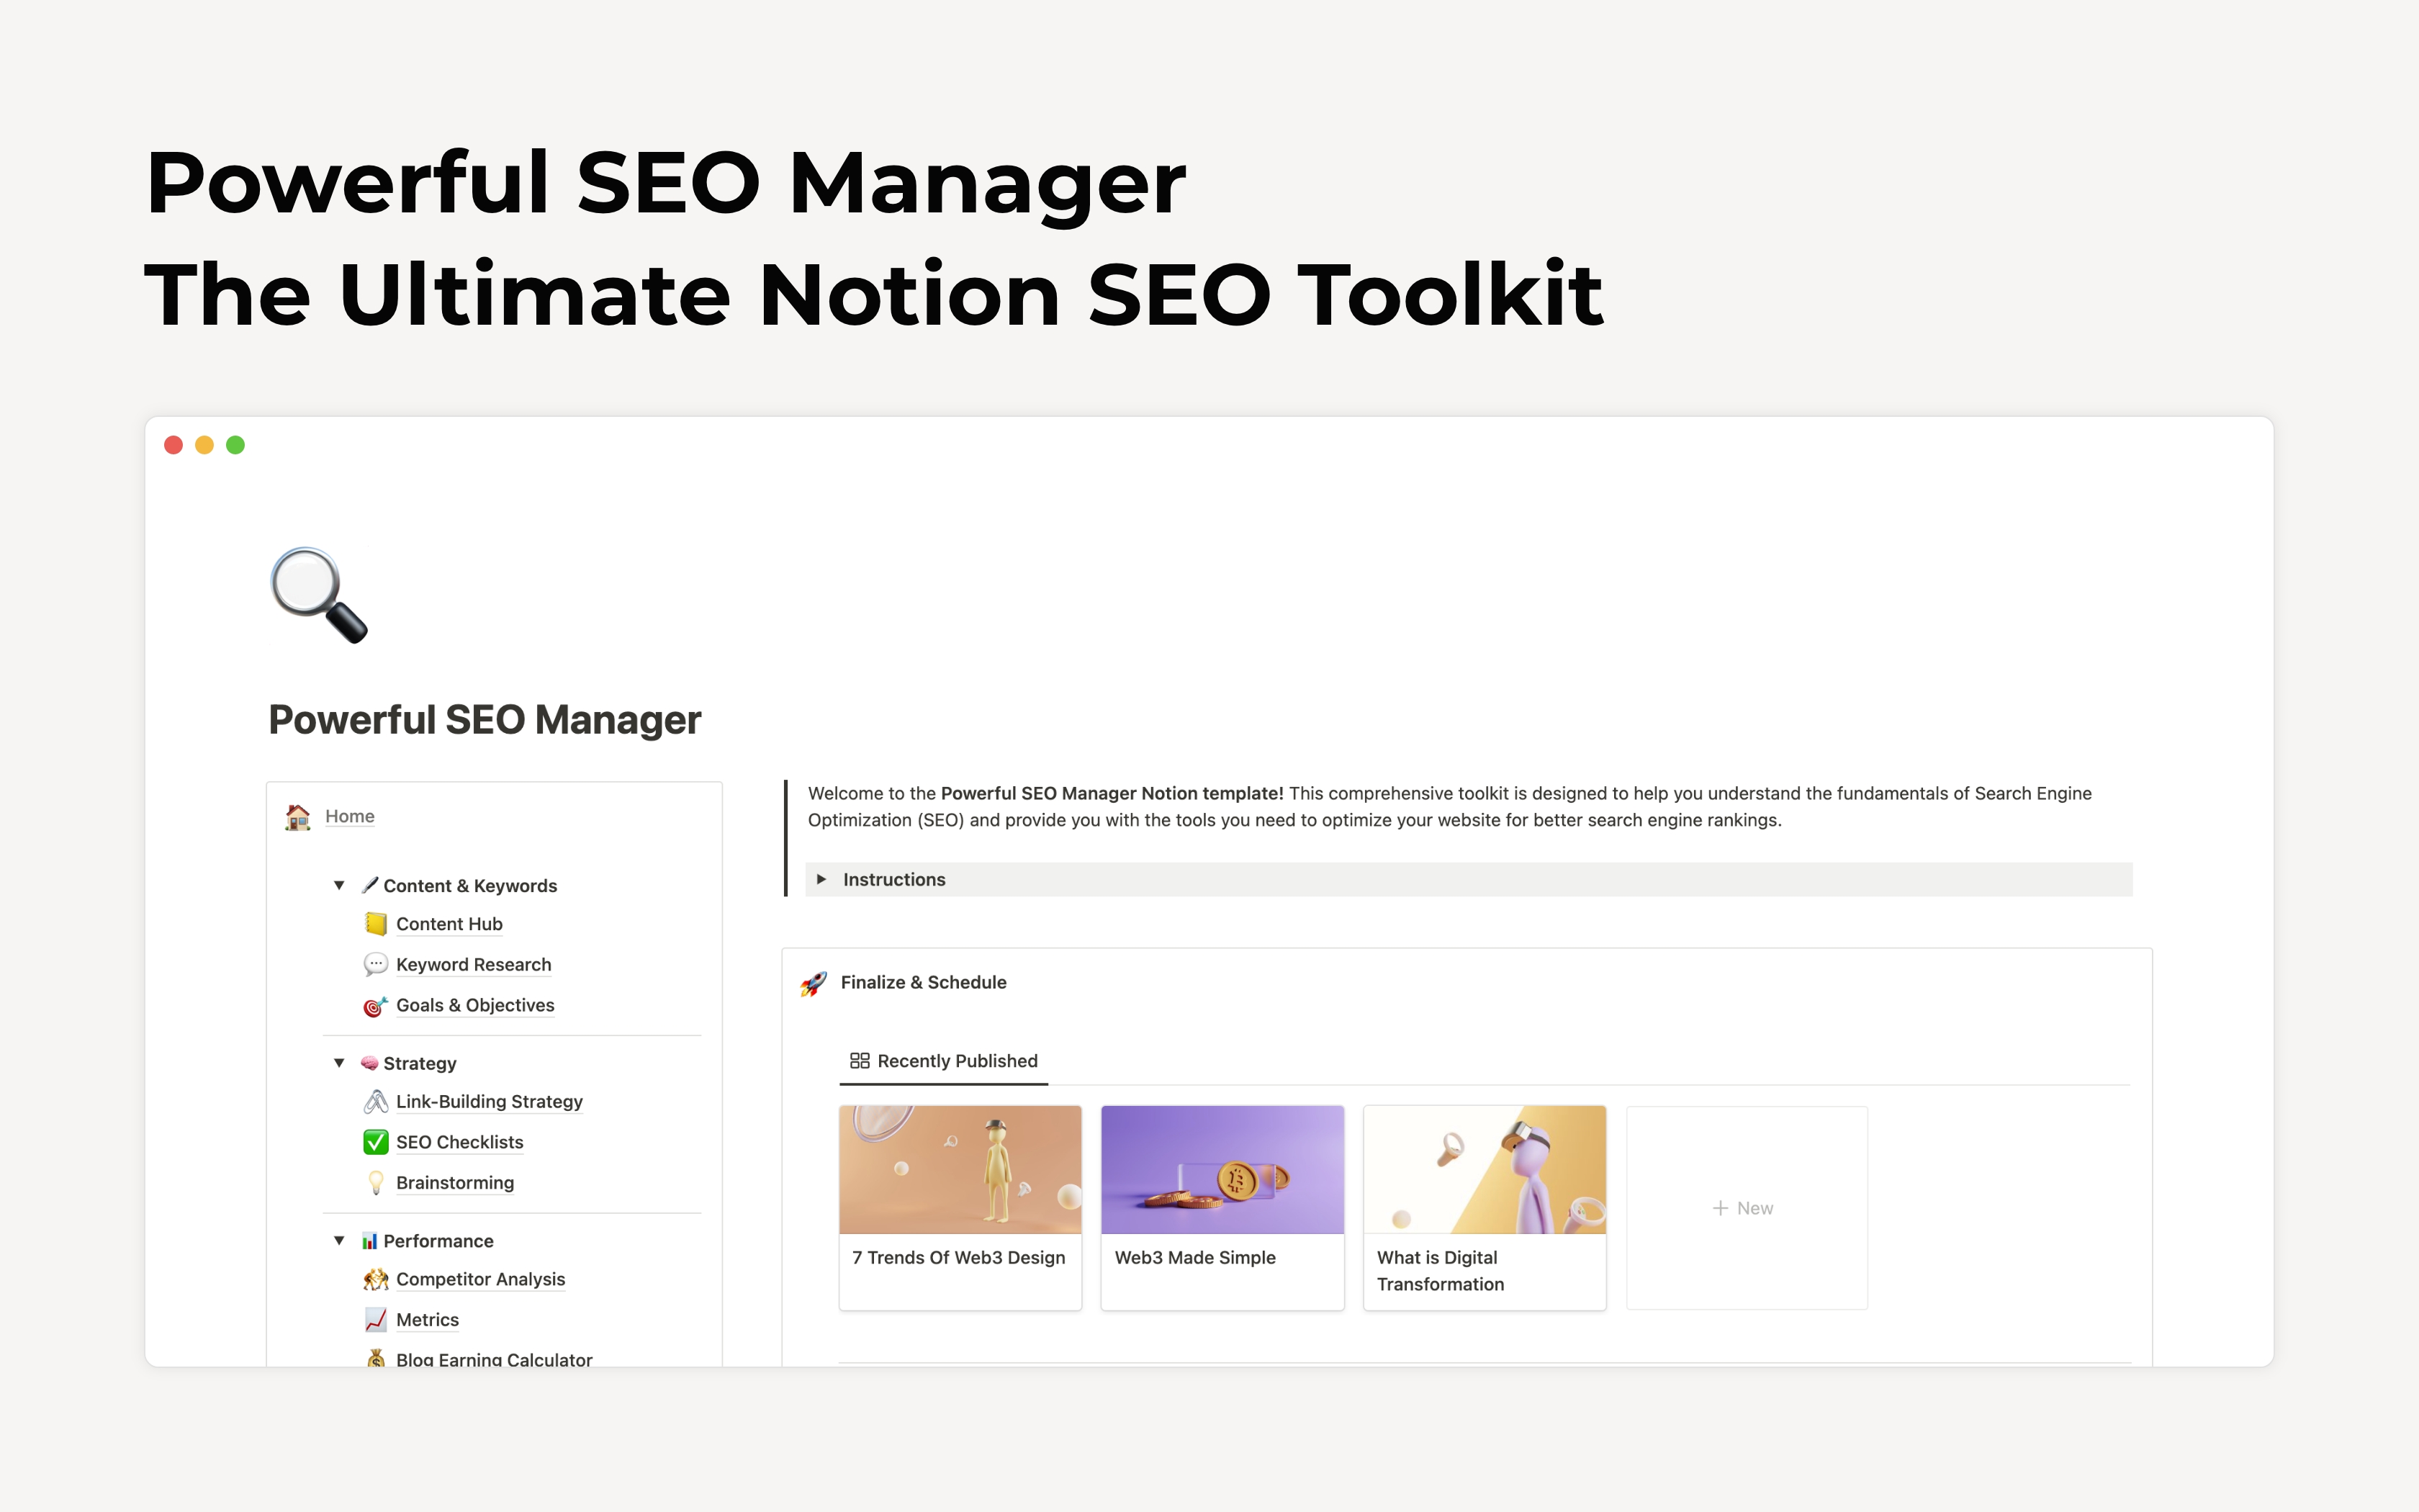Click the Performance heading text
Screen dimensions: 2419x1512
click(x=439, y=1241)
